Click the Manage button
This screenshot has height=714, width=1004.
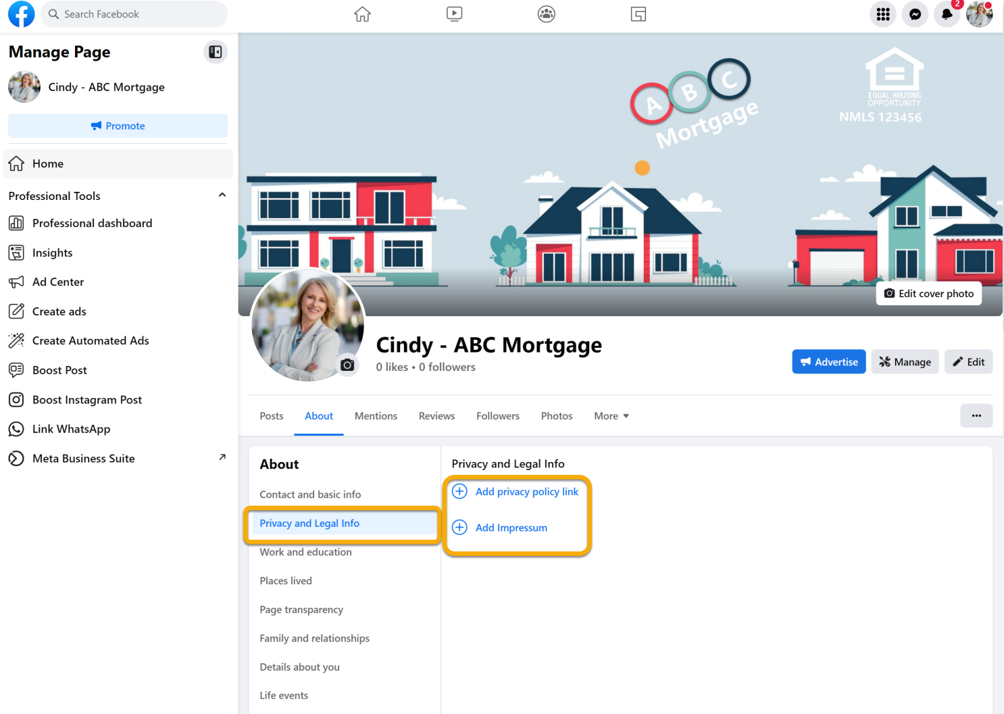(x=905, y=362)
